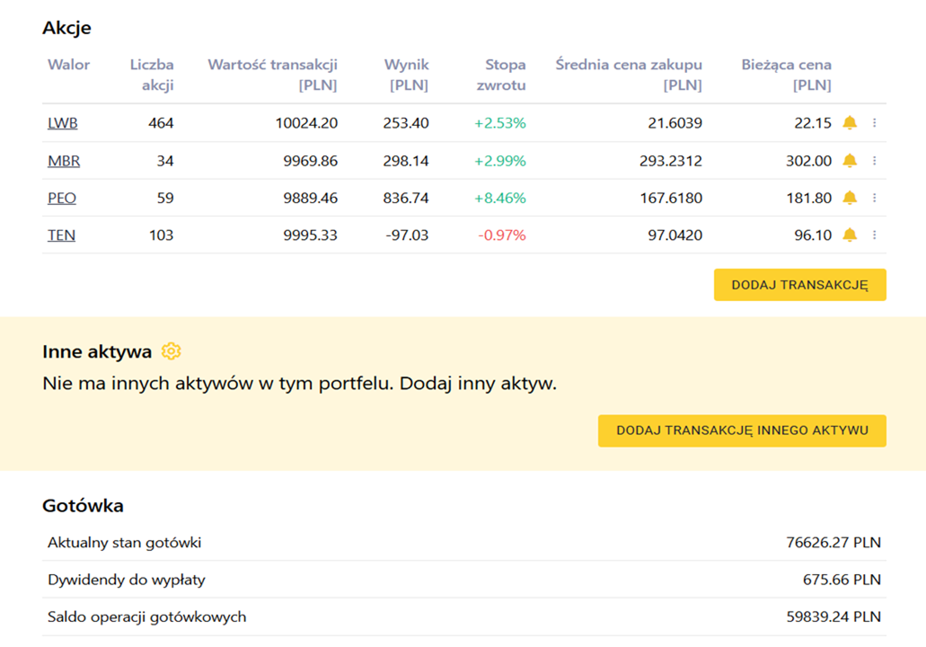Click the Dywidendy do wypłaty label

127,580
